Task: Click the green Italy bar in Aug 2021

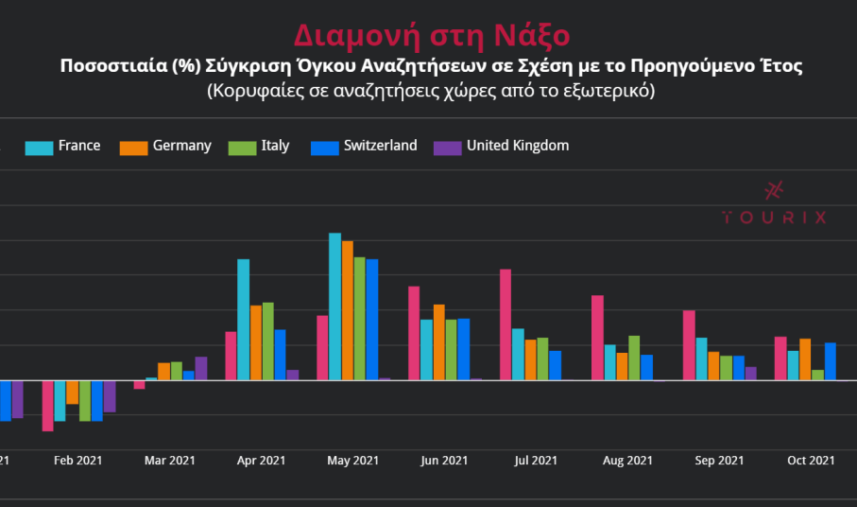Action: (634, 358)
